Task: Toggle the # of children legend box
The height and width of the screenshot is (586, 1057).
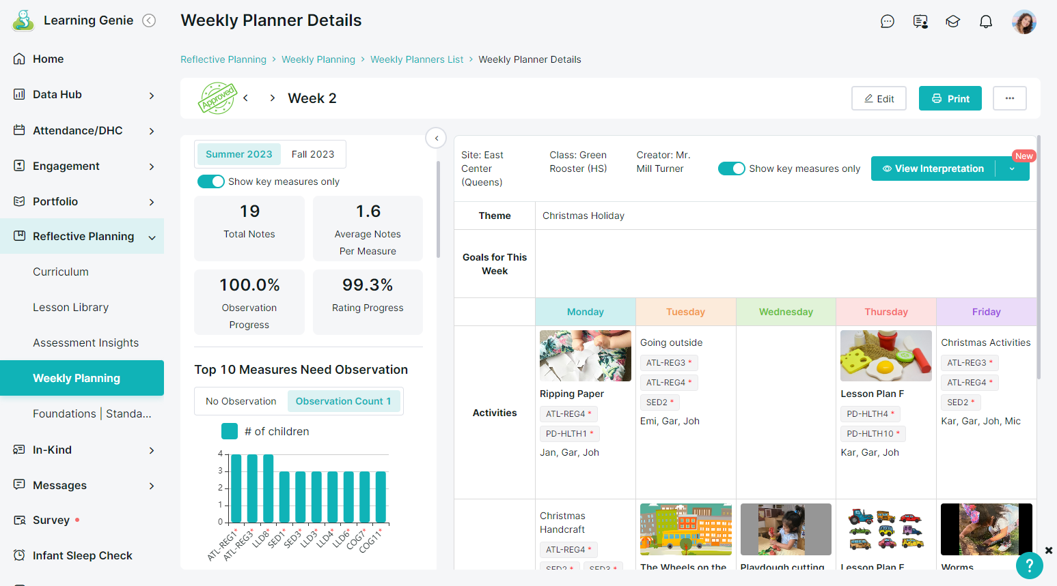Action: [230, 431]
